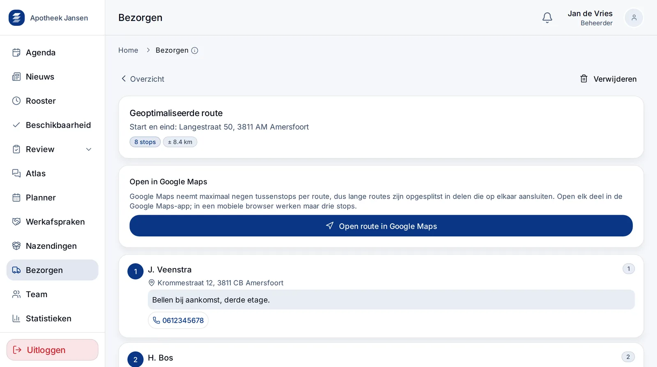Screen dimensions: 657x367
Task: Click info icon beside Bezorgen breadcrumb
Action: [x=195, y=50]
